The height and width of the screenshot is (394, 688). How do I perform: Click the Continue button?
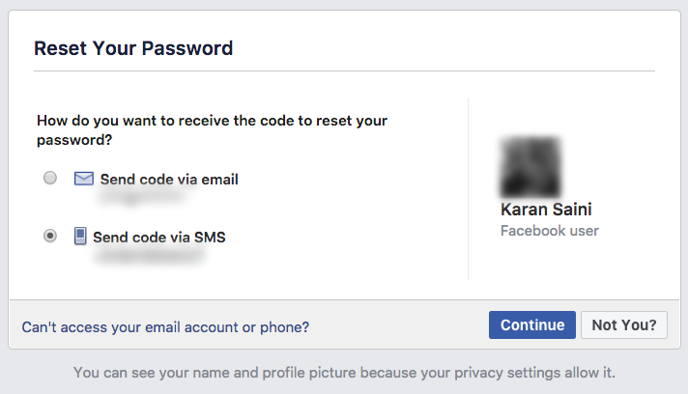532,325
